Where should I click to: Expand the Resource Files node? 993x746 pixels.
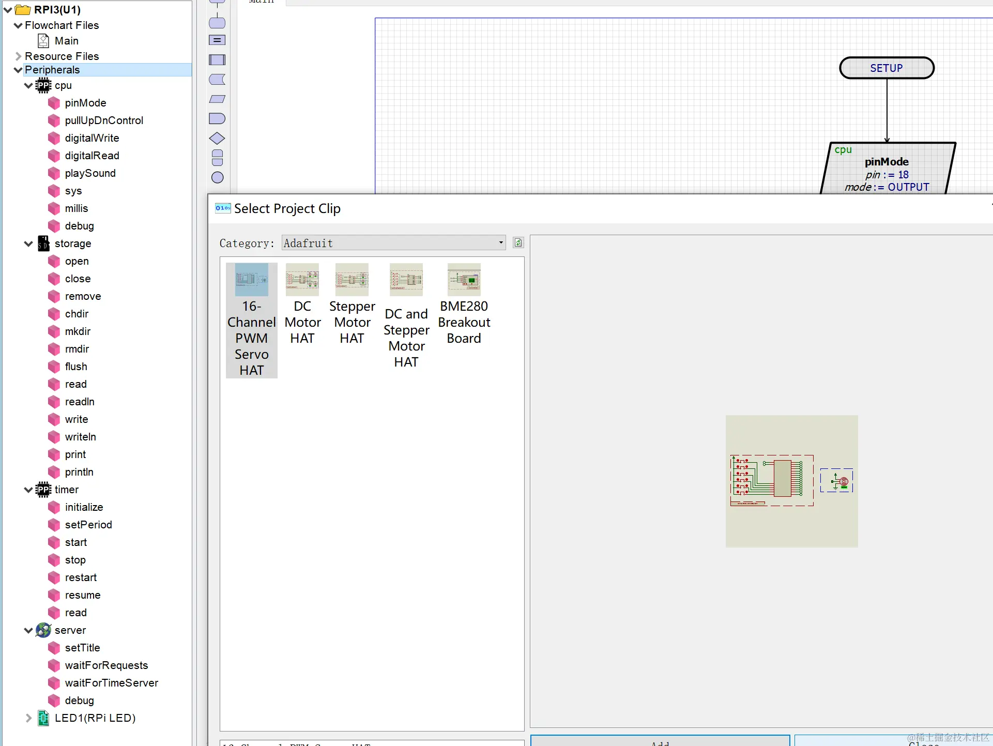point(18,56)
